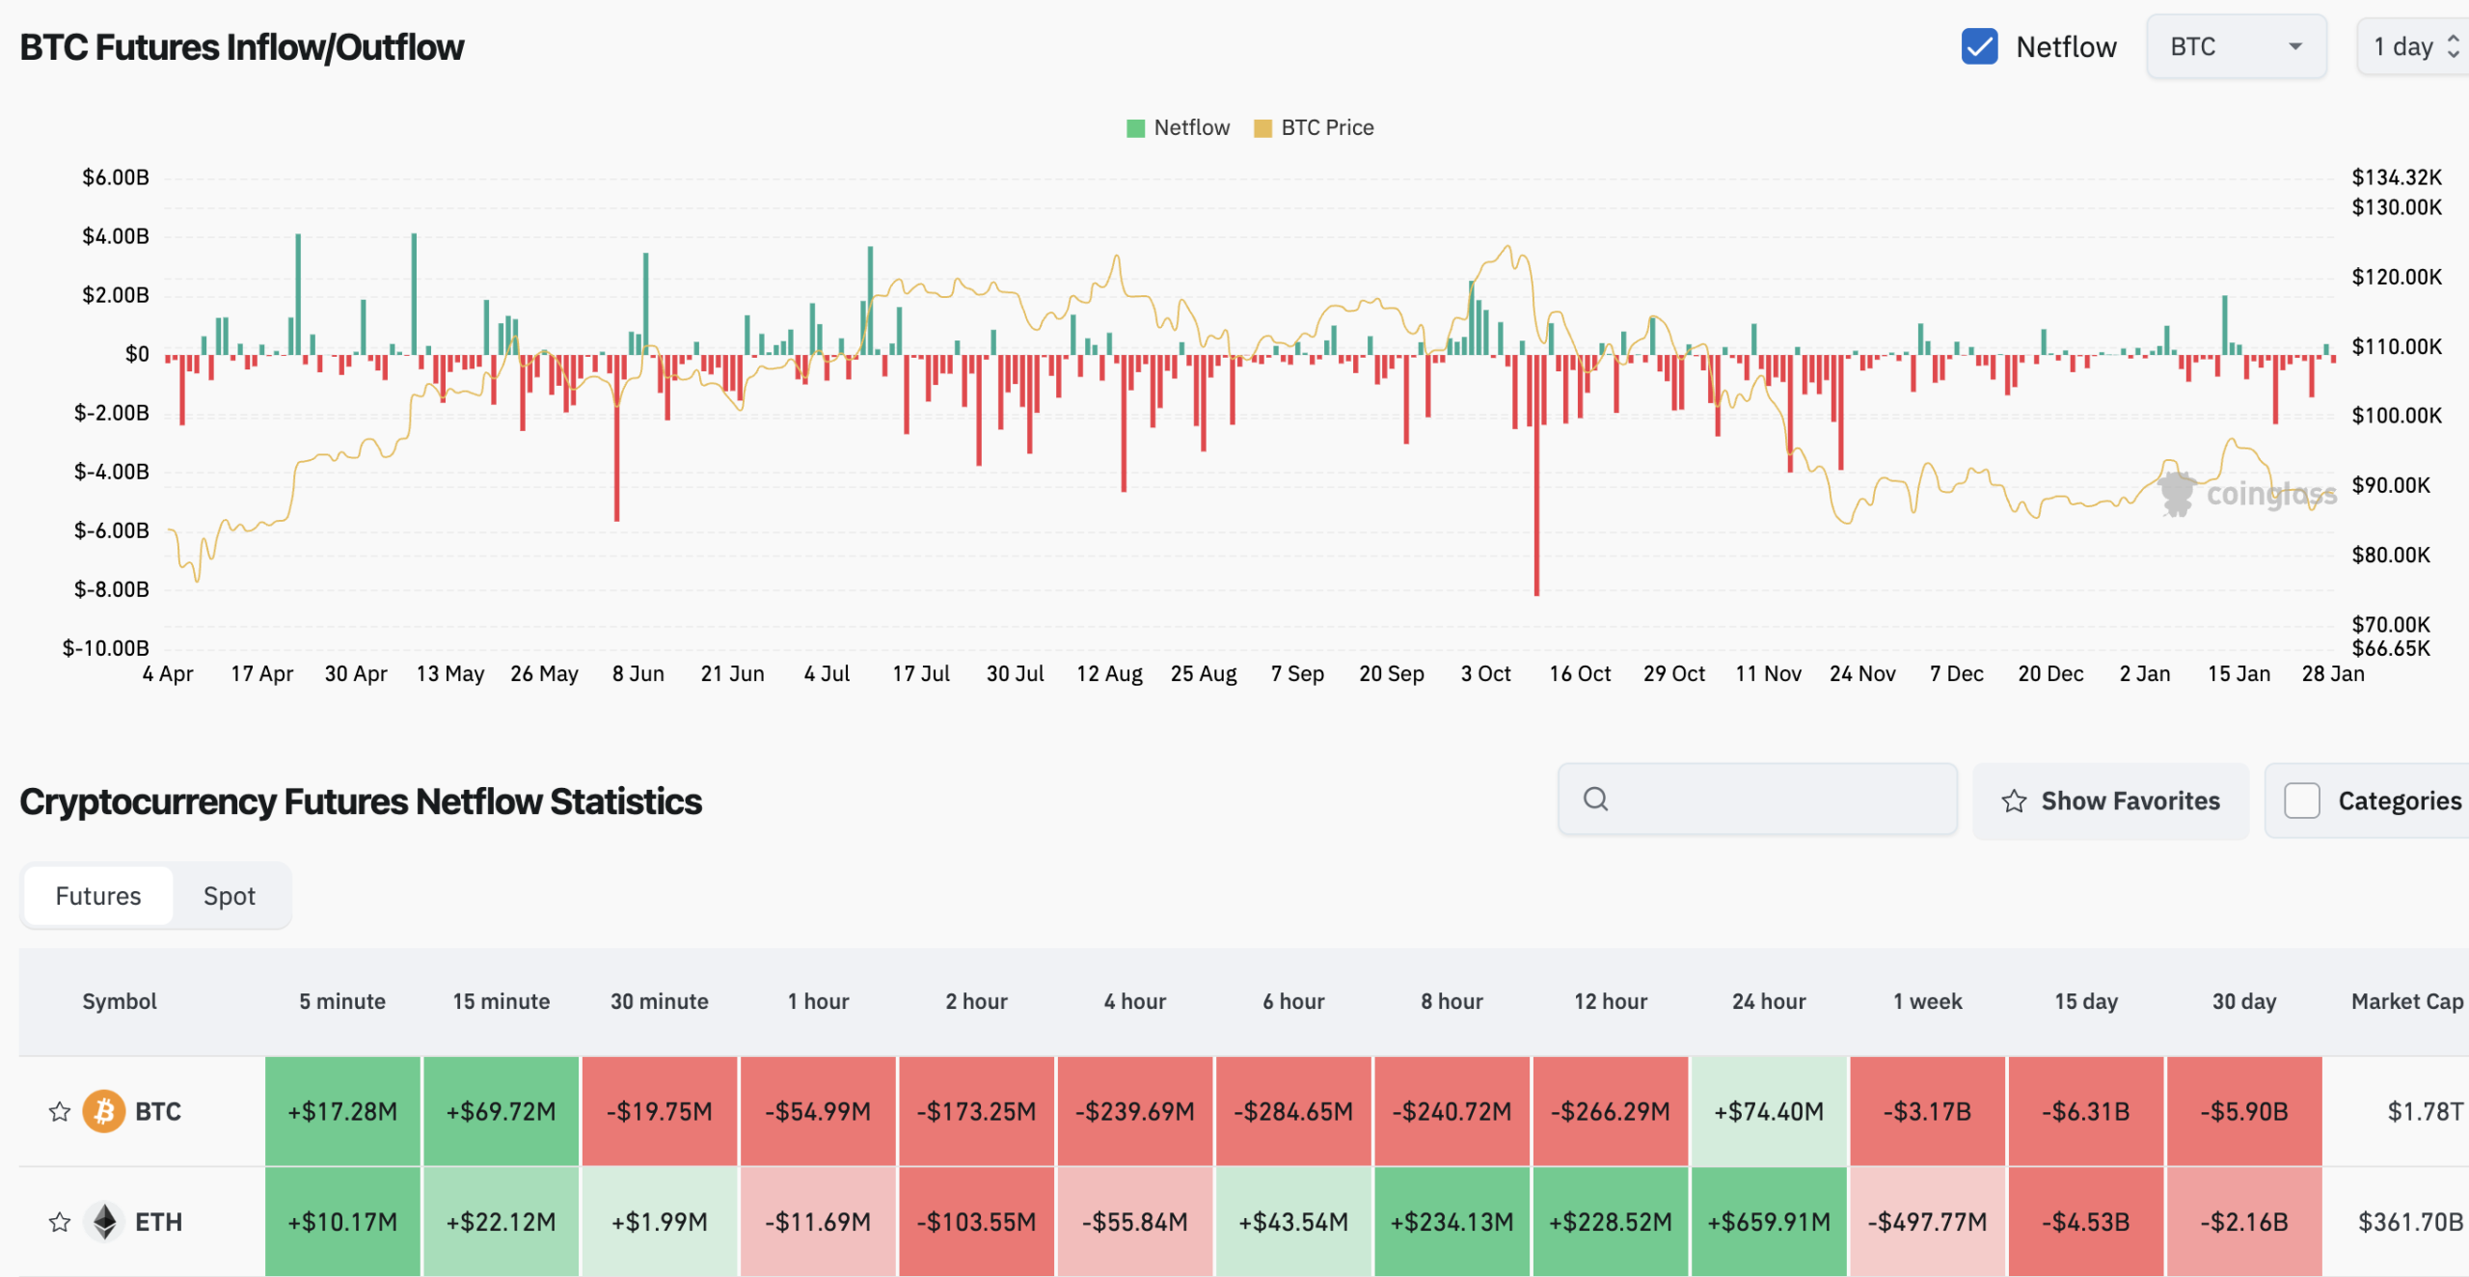
Task: Toggle green Netflow legend series
Action: pos(1179,127)
